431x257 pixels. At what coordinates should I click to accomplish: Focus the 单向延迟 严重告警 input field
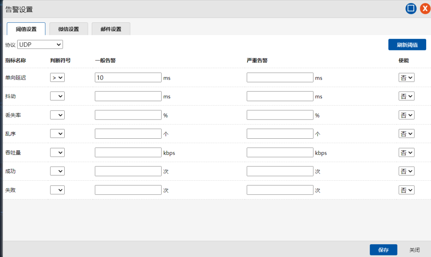pos(280,78)
